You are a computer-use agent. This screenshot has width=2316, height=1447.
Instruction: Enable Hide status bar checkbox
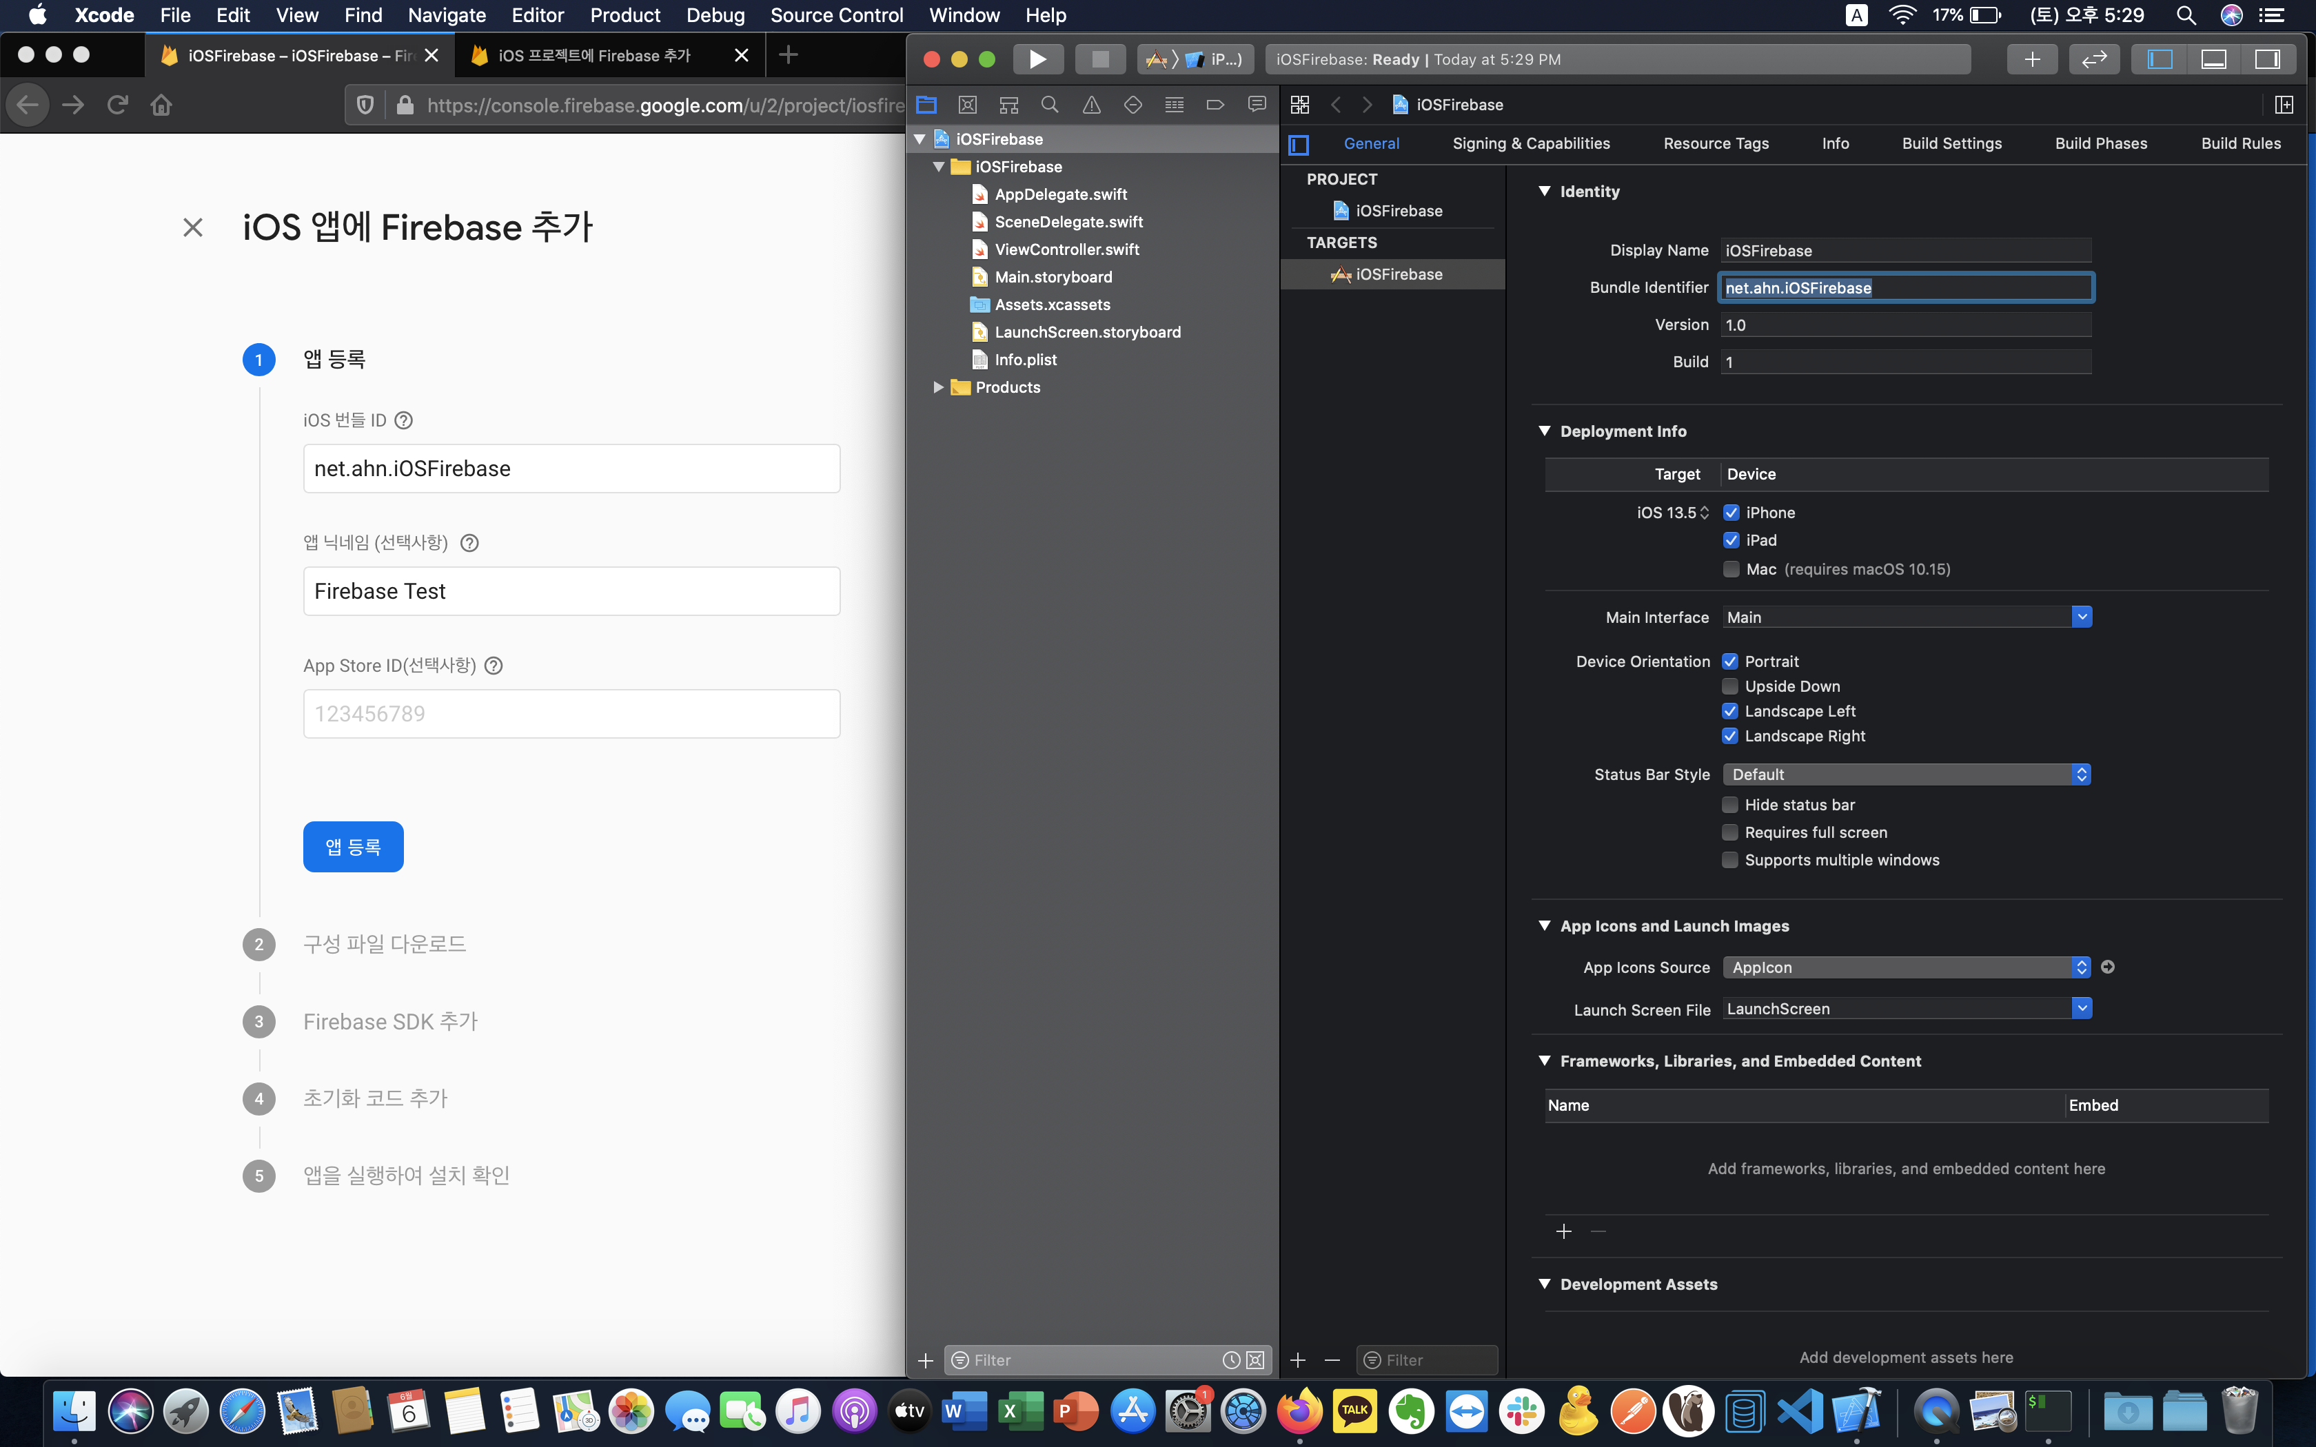[x=1730, y=805]
